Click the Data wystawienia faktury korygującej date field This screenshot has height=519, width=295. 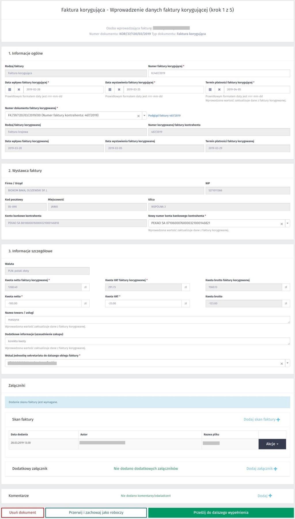tap(164, 89)
